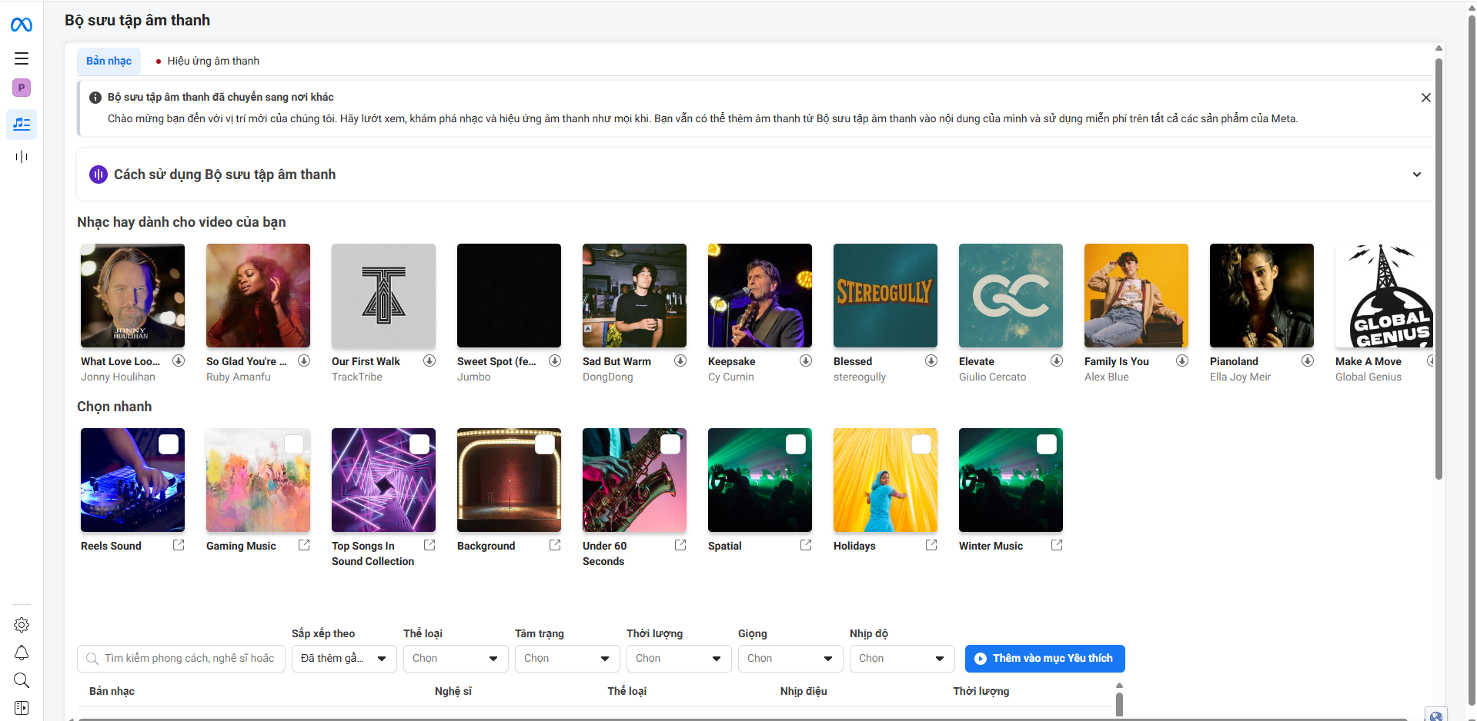Click the Meta logo icon
Image resolution: width=1477 pixels, height=721 pixels.
(x=22, y=25)
